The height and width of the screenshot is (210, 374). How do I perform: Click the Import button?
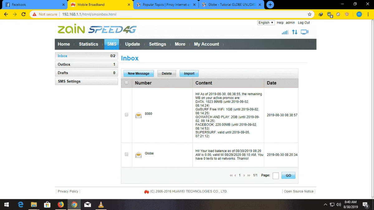(189, 73)
